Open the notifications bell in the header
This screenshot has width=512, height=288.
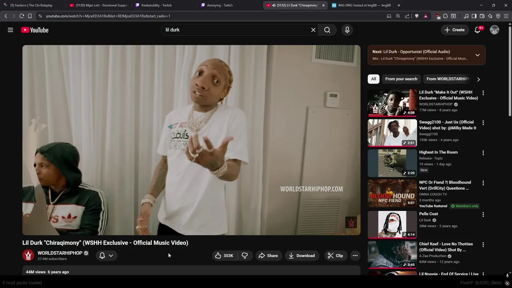(x=477, y=30)
